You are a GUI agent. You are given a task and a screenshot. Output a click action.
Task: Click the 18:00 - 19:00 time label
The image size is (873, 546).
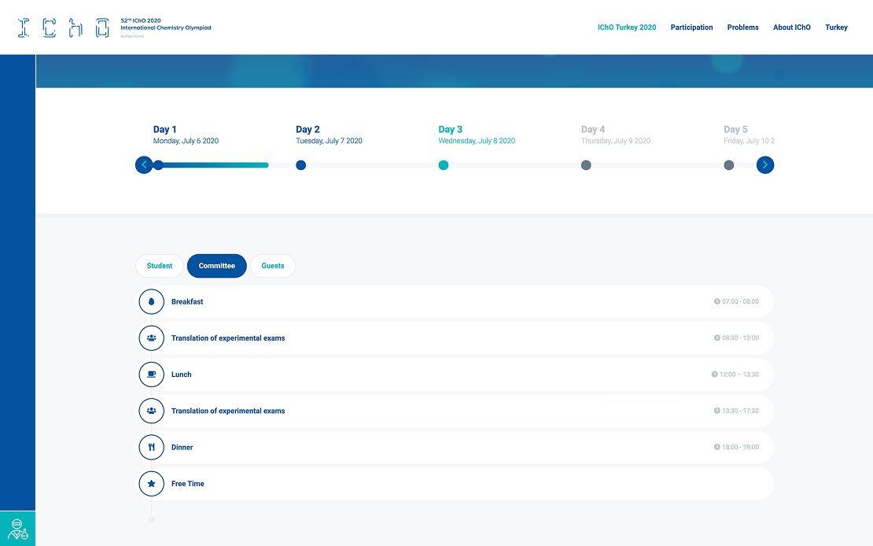tap(741, 447)
